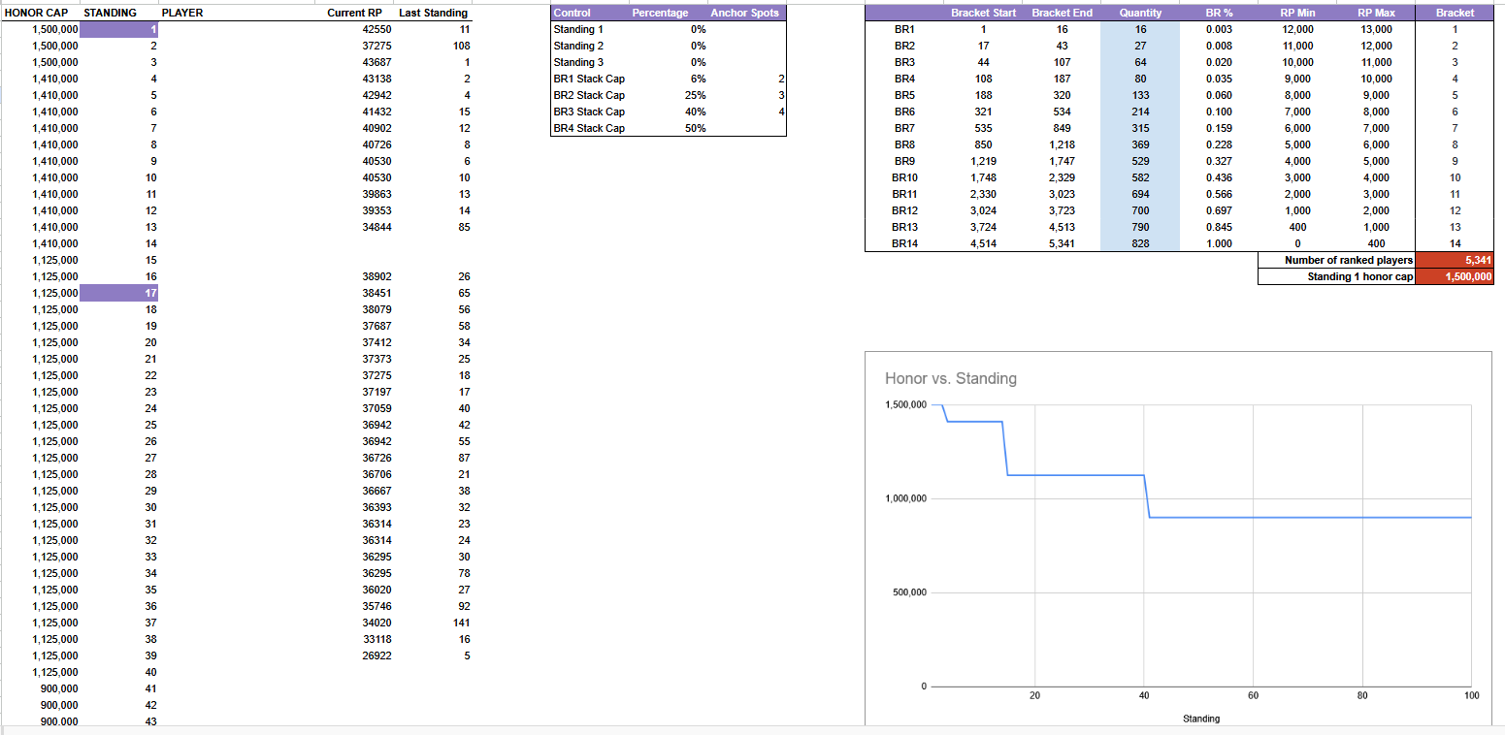Viewport: 1505px width, 735px height.
Task: Select the BR % column header
Action: tap(1219, 13)
